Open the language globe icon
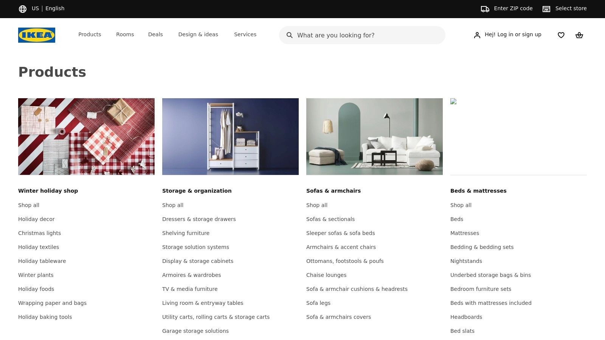605x340 pixels. pos(23,8)
